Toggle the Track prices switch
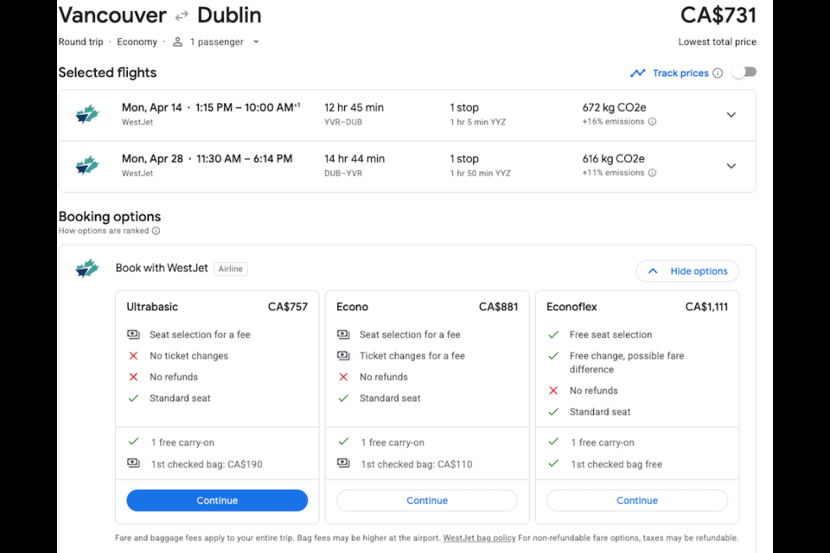 (x=744, y=72)
